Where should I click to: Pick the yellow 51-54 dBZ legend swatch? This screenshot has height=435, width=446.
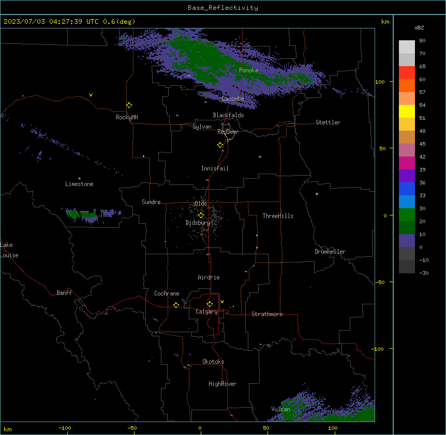click(x=407, y=111)
